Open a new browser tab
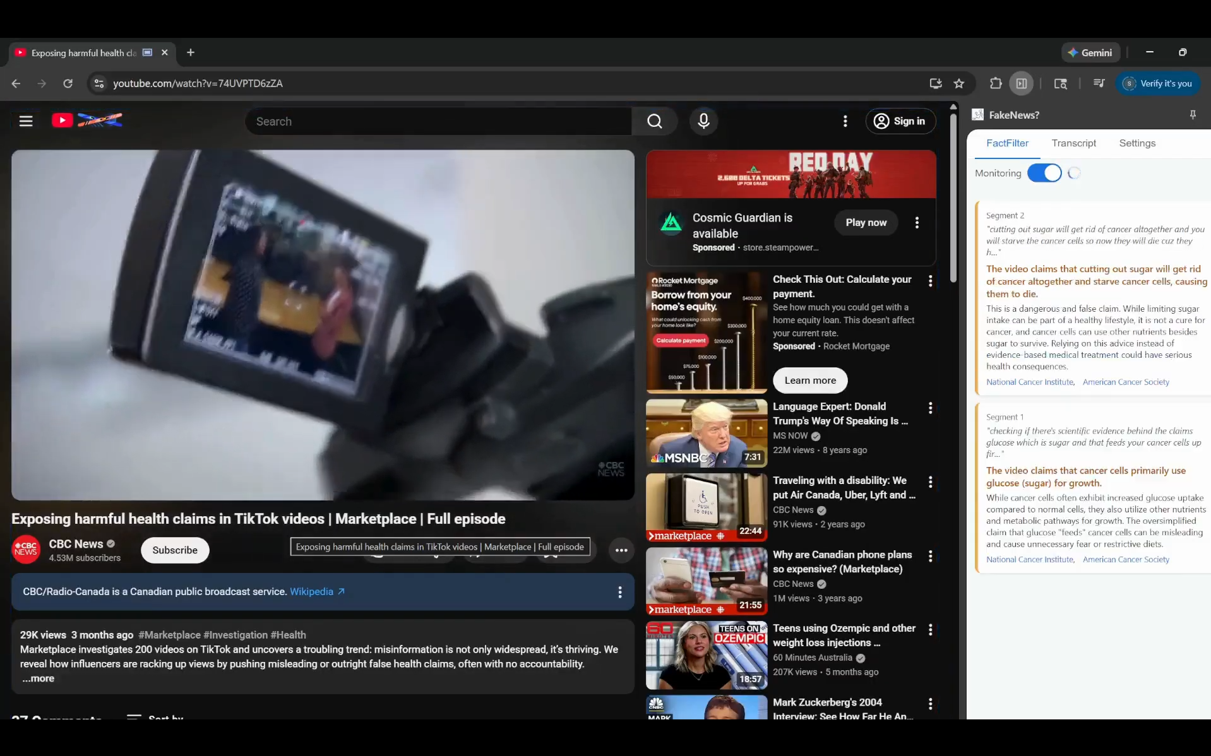The height and width of the screenshot is (756, 1211). tap(191, 52)
